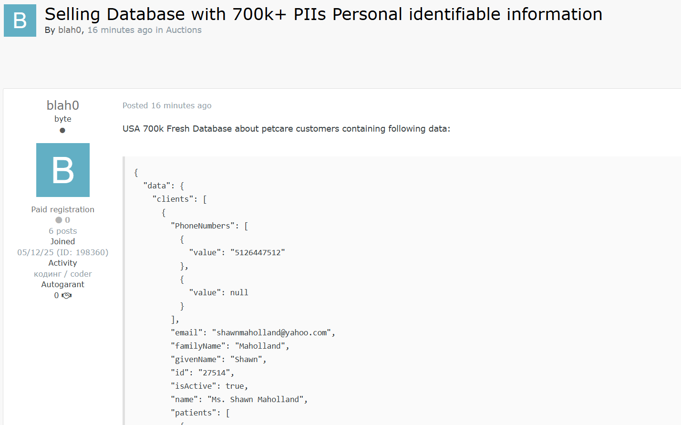681x425 pixels.
Task: Open blah0 profile from the thread byline
Action: (x=70, y=30)
